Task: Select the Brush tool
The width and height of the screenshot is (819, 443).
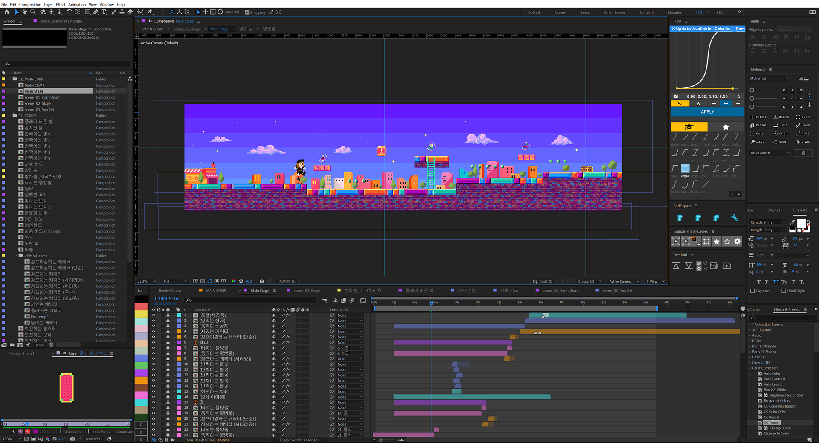Action: click(x=114, y=12)
